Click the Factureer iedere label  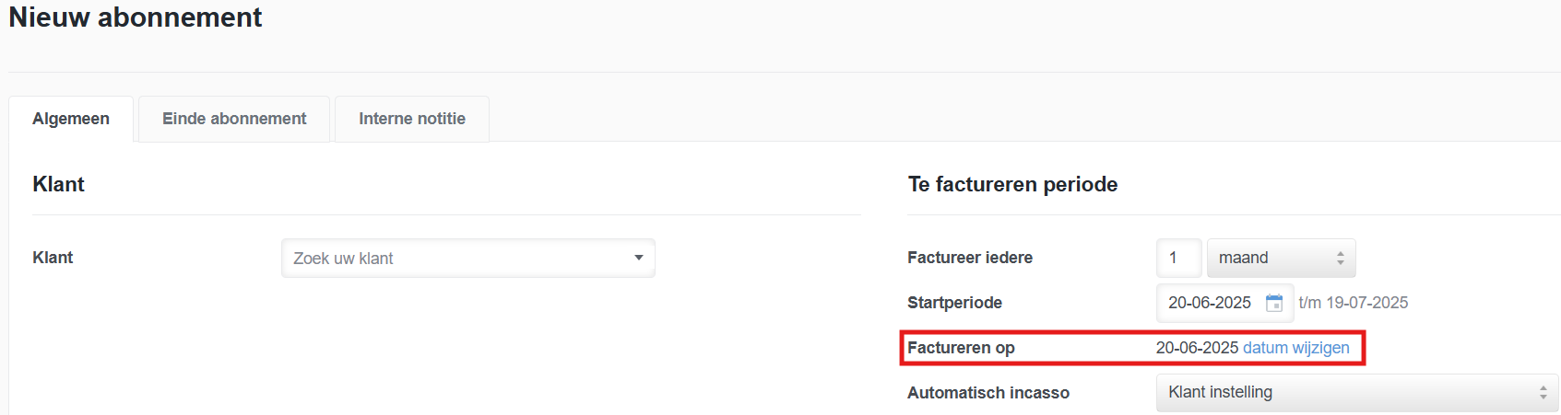point(969,258)
